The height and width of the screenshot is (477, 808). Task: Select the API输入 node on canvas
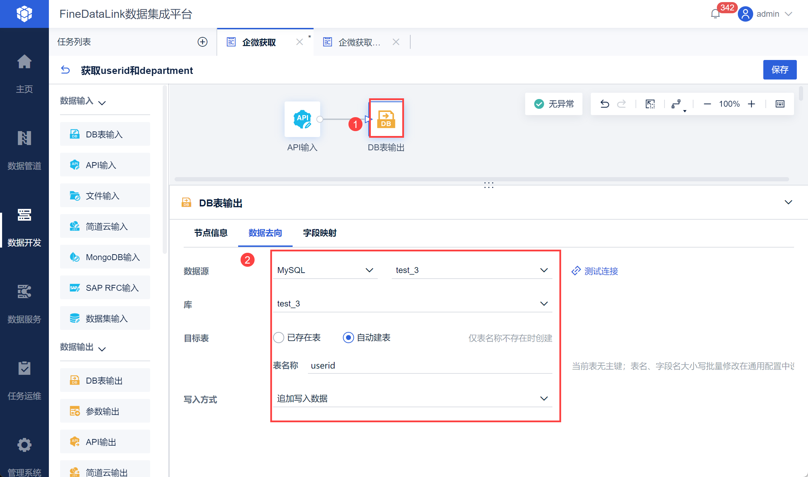pyautogui.click(x=302, y=119)
